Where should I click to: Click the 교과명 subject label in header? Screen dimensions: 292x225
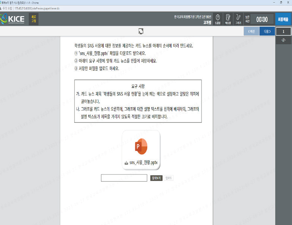tap(207, 22)
